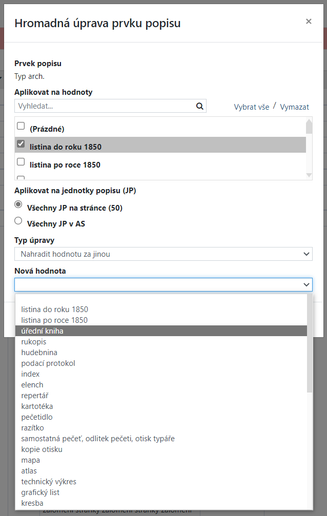Viewport: 327px width, 516px height.
Task: Close the Hromadná úprava dialog
Action: tap(309, 22)
